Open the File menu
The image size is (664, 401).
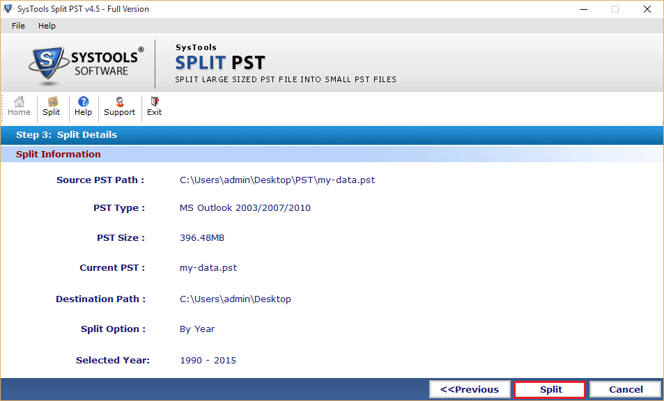click(18, 26)
